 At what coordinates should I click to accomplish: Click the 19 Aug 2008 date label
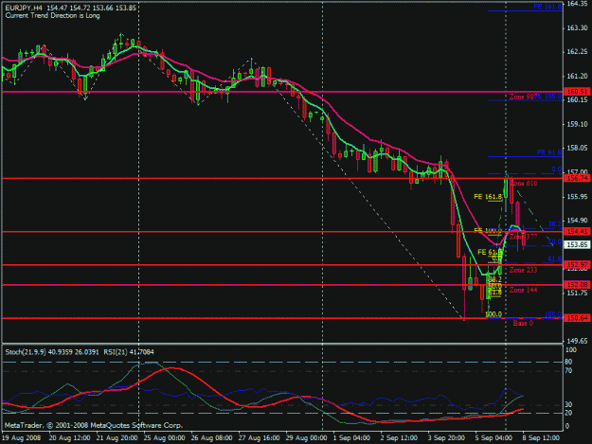[x=21, y=438]
